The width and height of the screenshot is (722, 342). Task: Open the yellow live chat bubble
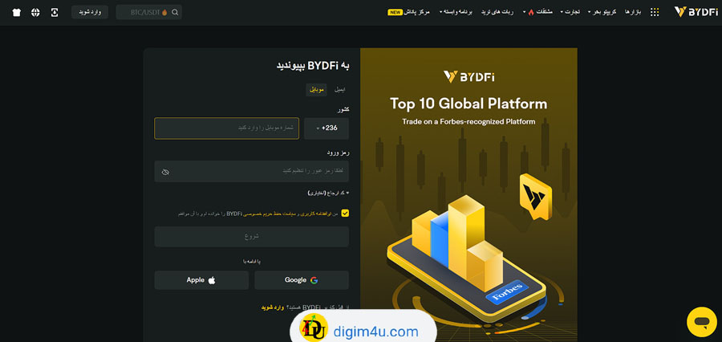click(701, 322)
